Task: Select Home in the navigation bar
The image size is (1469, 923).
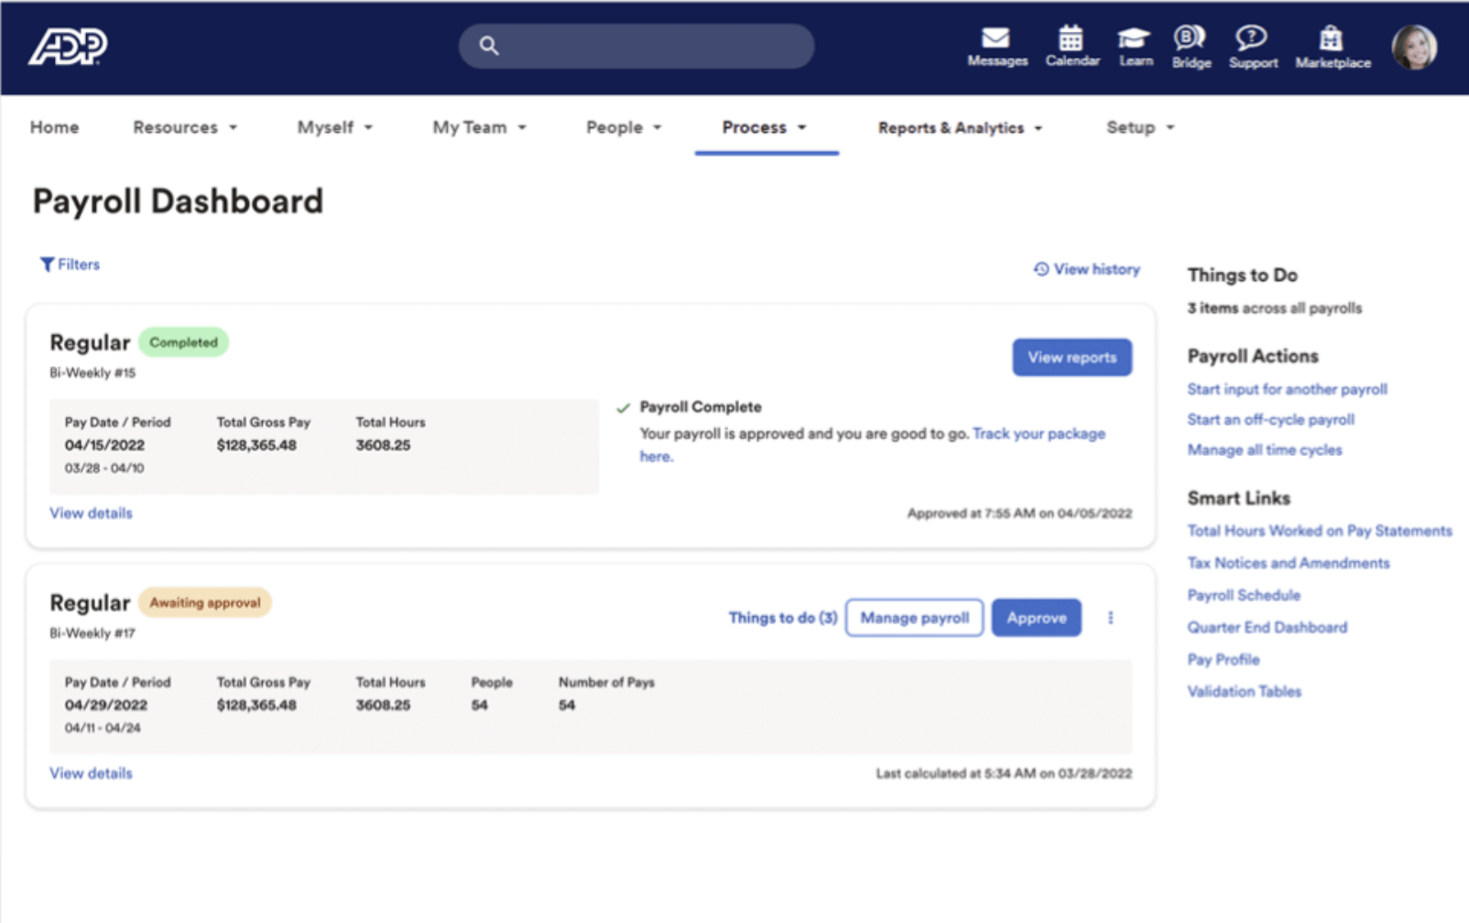Action: (x=54, y=127)
